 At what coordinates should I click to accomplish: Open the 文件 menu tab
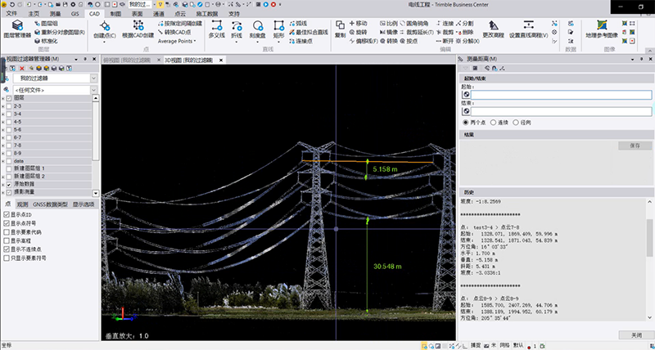click(11, 14)
